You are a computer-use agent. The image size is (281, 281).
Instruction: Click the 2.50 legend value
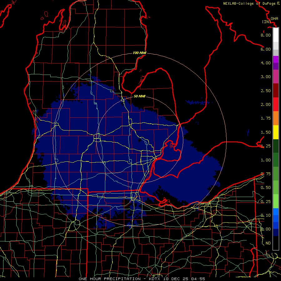(x=266, y=91)
